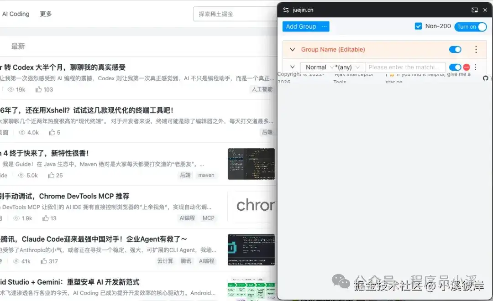Screen dimensions: 493x301
Task: Click the 后端 tag on Xshell article
Action: click(267, 132)
